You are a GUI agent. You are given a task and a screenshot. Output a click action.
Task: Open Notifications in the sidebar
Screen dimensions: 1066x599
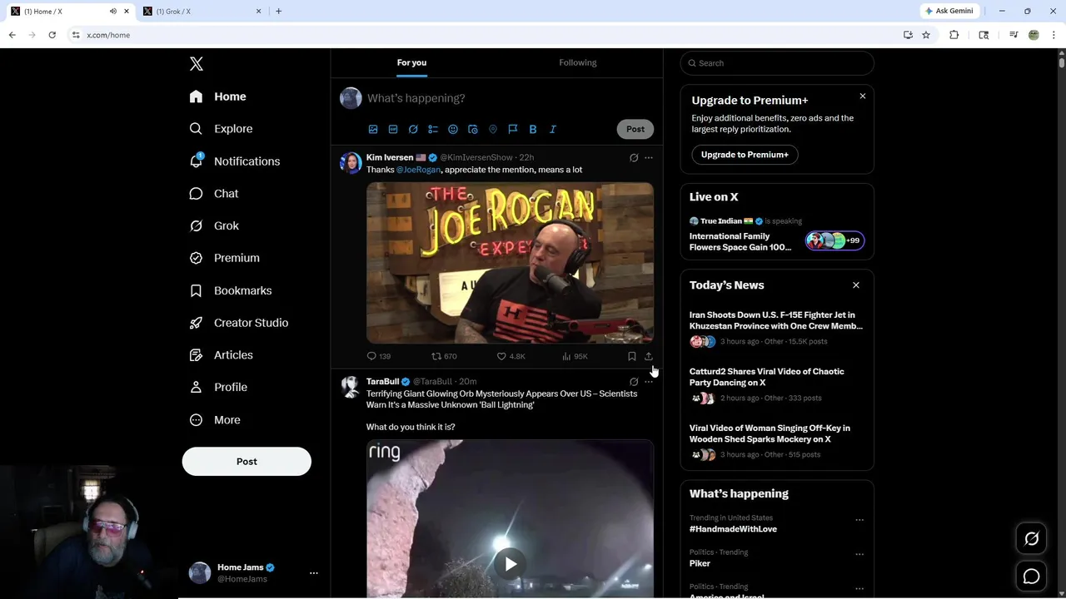click(234, 161)
